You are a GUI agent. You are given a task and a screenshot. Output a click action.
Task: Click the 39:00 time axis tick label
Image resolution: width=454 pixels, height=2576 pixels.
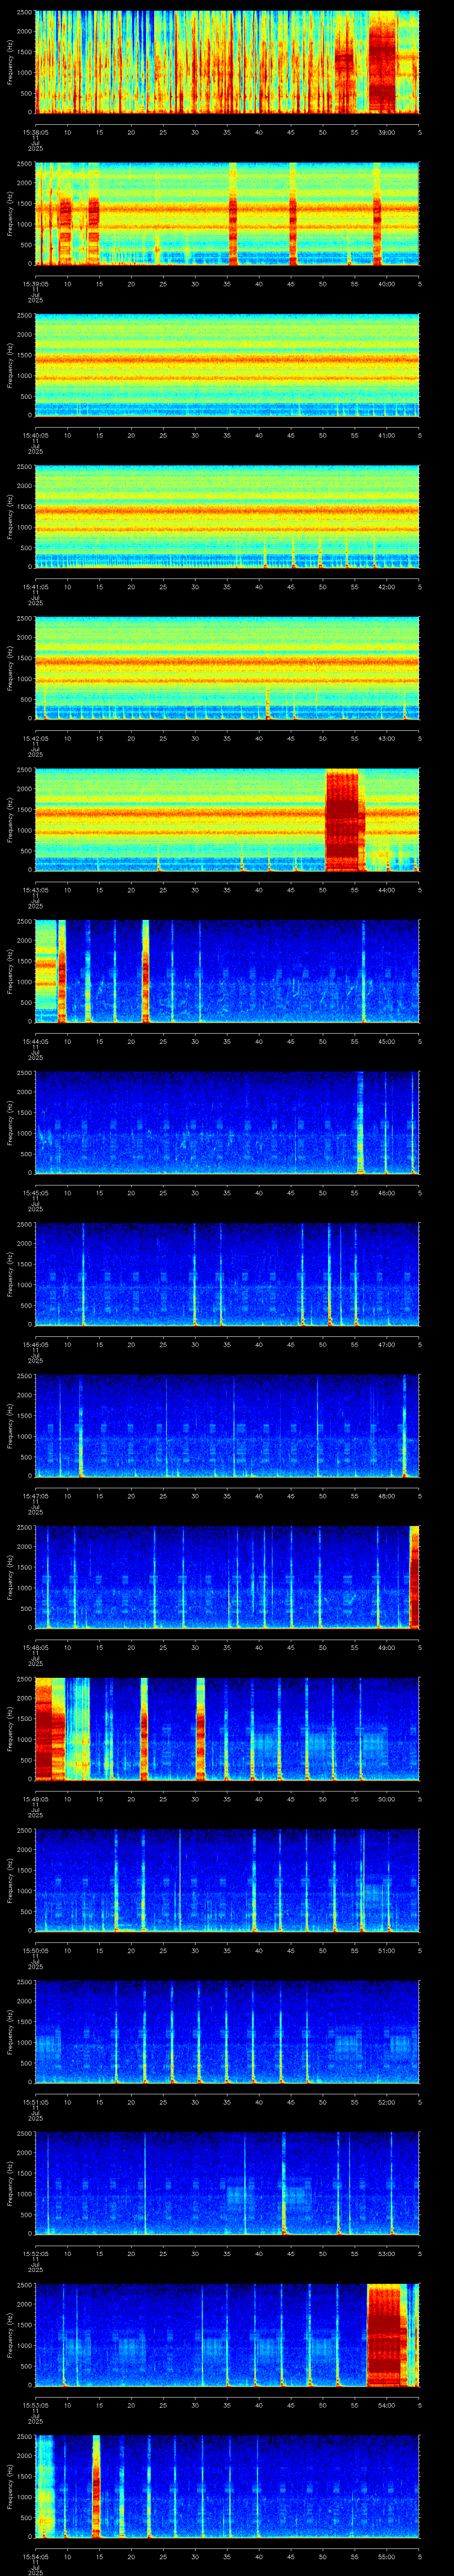pos(387,132)
